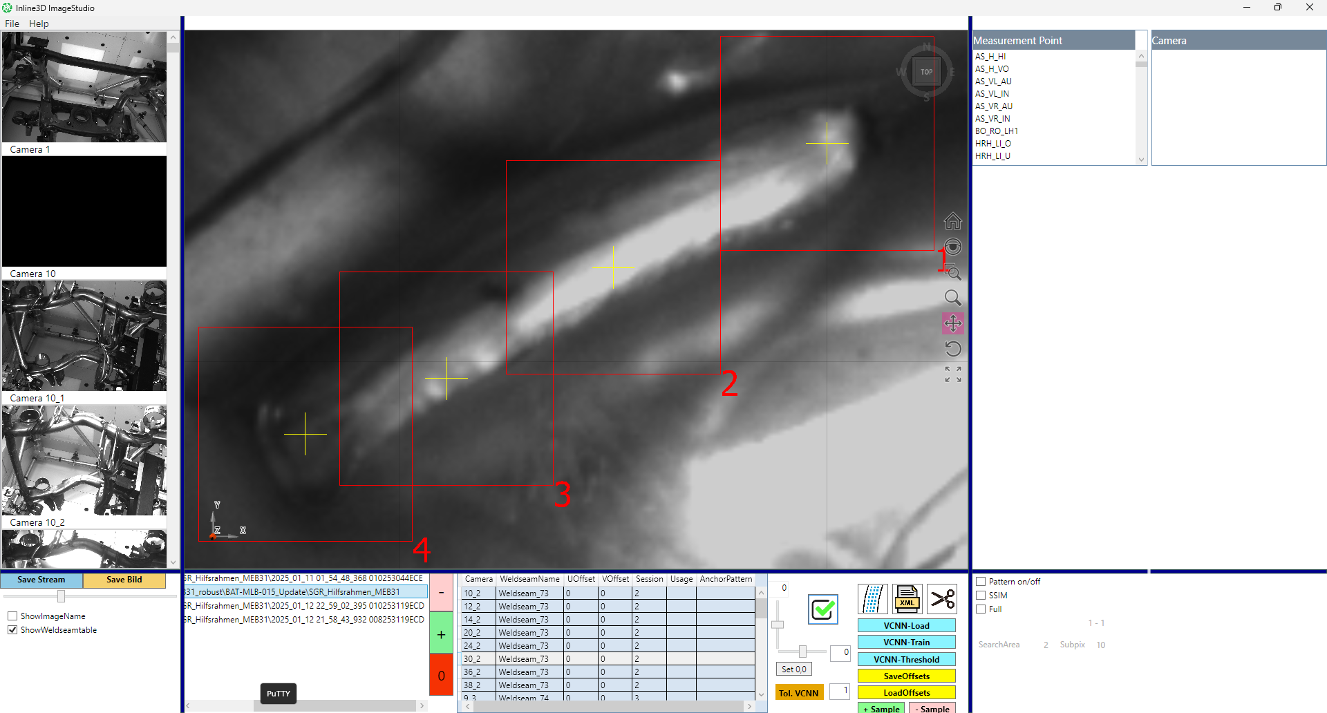The width and height of the screenshot is (1327, 713).
Task: Click the Camera column header
Action: (478, 579)
